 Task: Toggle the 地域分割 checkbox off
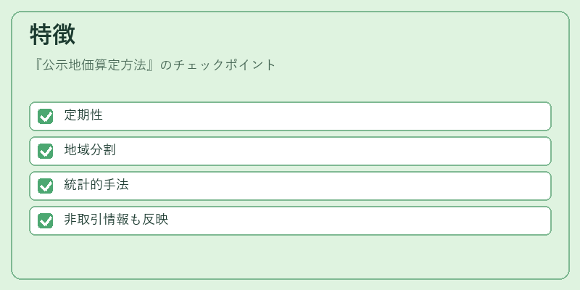[46, 151]
